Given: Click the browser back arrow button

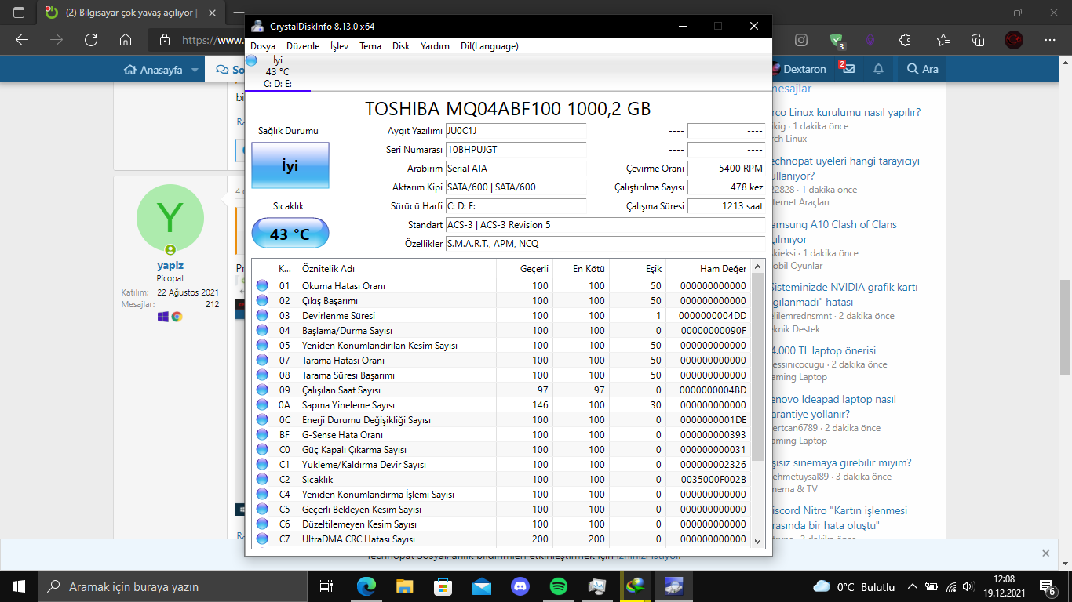Looking at the screenshot, I should point(22,40).
